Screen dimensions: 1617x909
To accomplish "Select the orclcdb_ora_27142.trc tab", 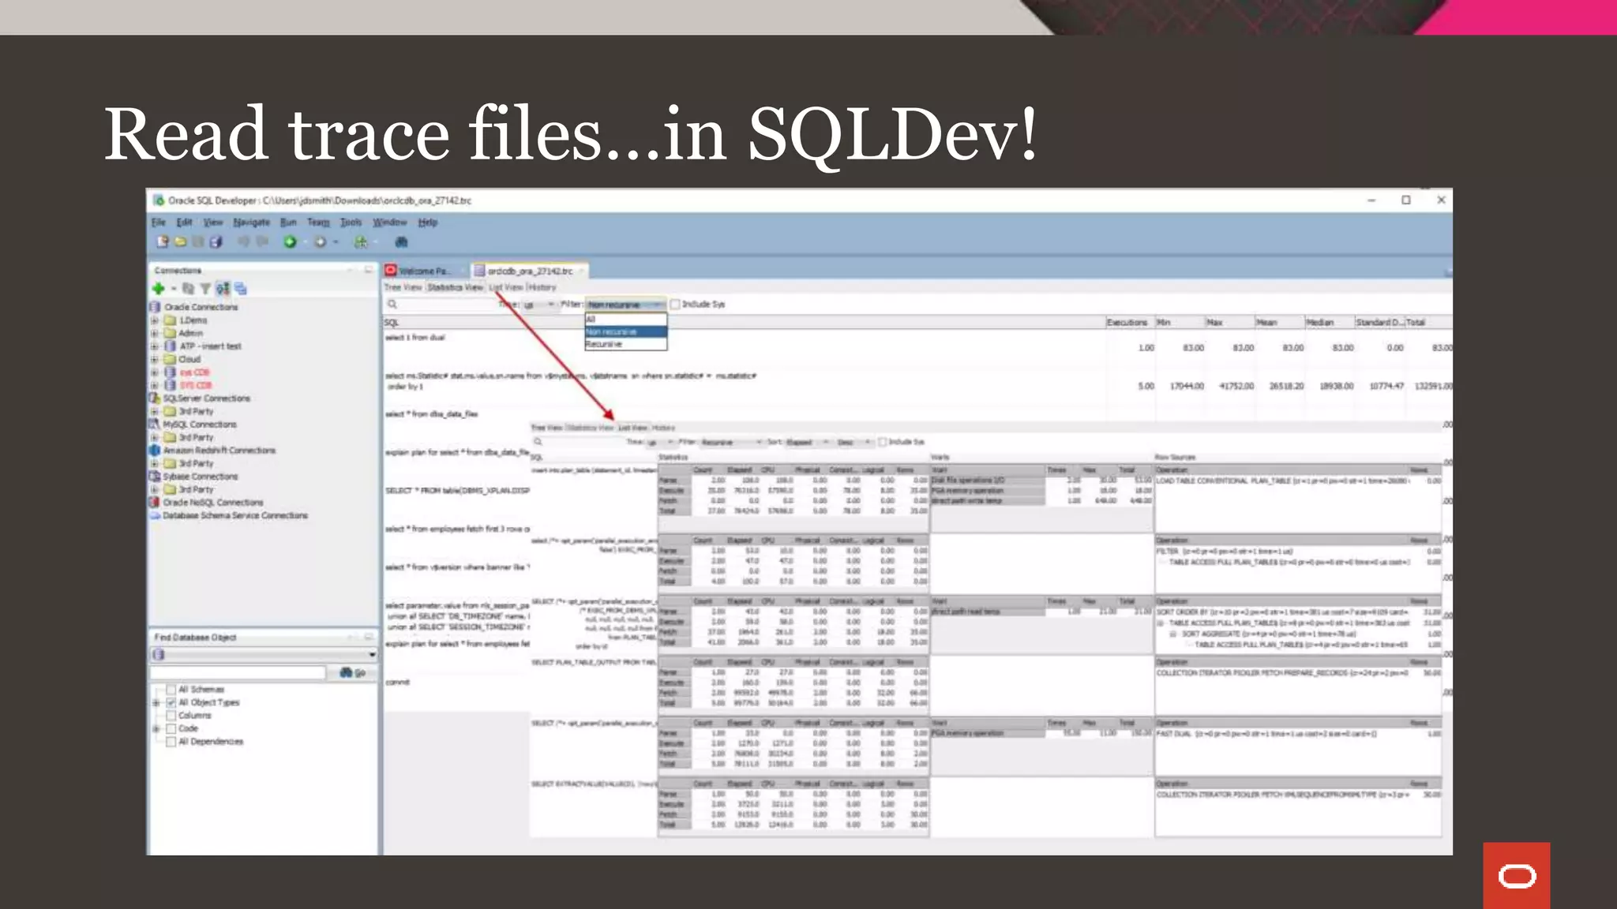I will tap(529, 271).
